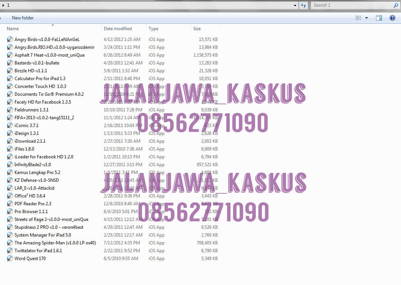Screen dimensions: 401x285
Task: Click the 18,051 KB size value
Action: 208,79
